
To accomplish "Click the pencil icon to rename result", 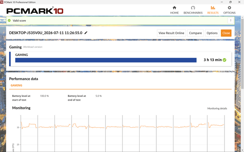I will click(x=86, y=33).
